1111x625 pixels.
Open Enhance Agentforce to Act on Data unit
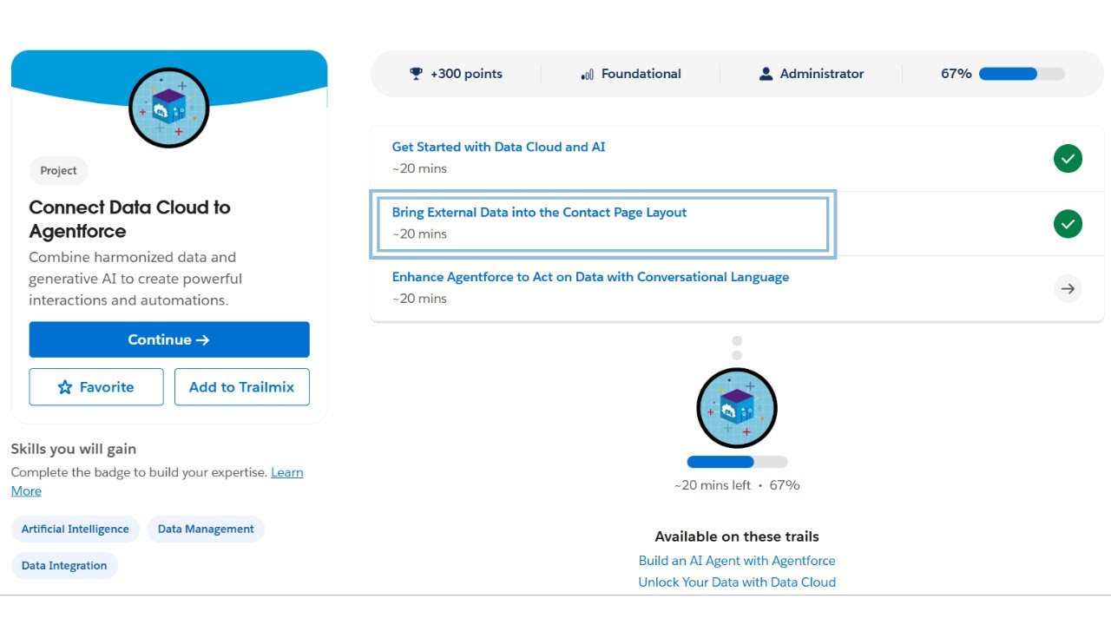click(x=590, y=277)
